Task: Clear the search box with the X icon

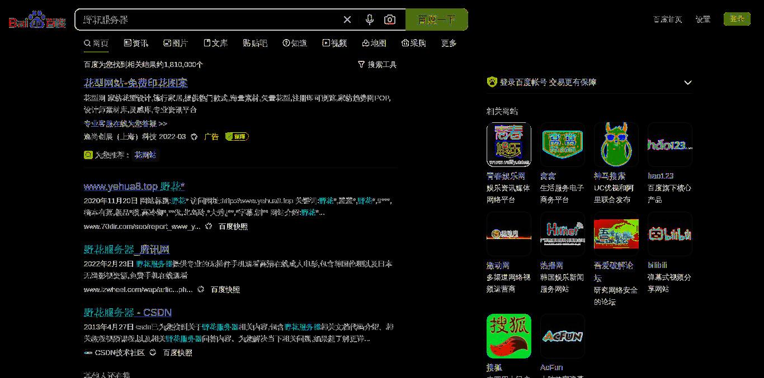Action: (x=347, y=20)
